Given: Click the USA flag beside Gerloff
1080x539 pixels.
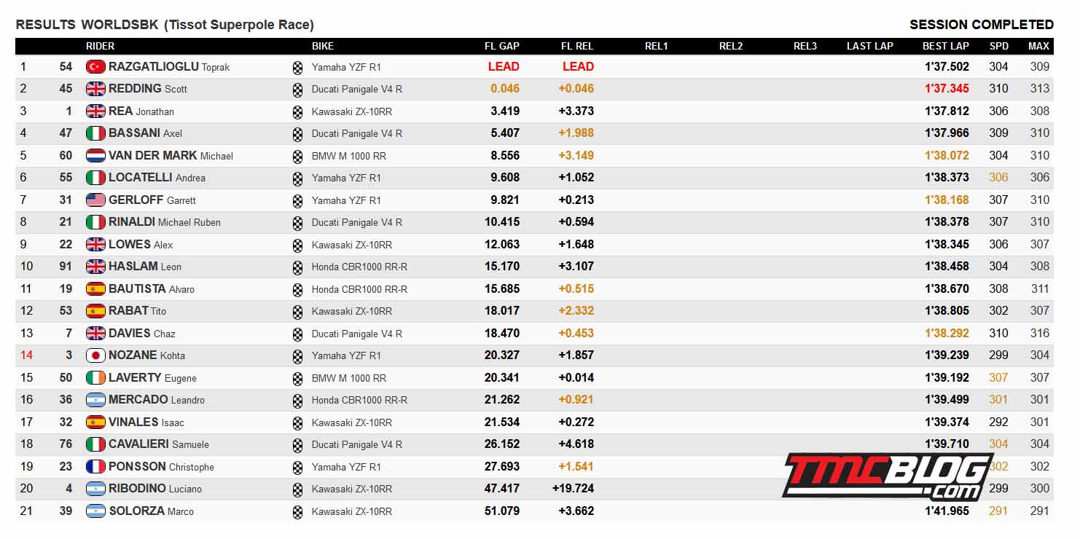Looking at the screenshot, I should pos(95,200).
